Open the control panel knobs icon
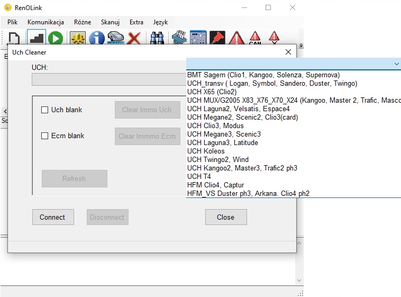 [198, 38]
